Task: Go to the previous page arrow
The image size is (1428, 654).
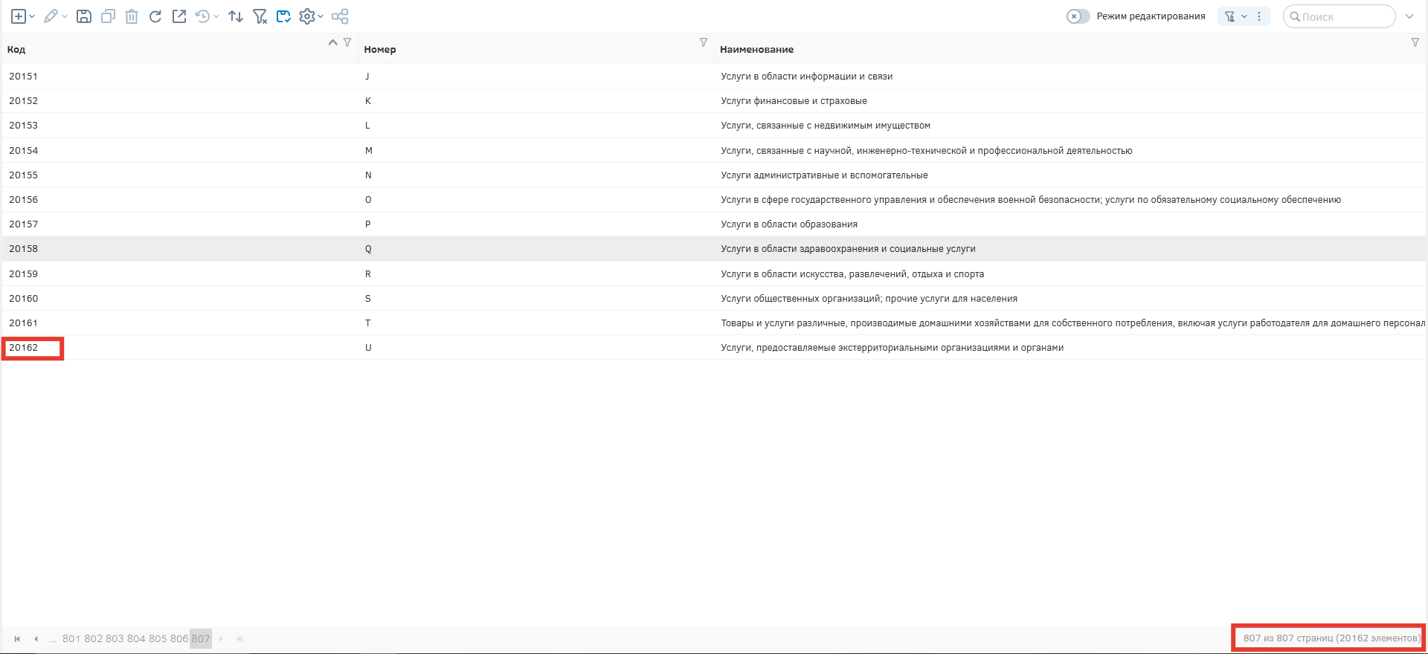Action: pyautogui.click(x=36, y=638)
